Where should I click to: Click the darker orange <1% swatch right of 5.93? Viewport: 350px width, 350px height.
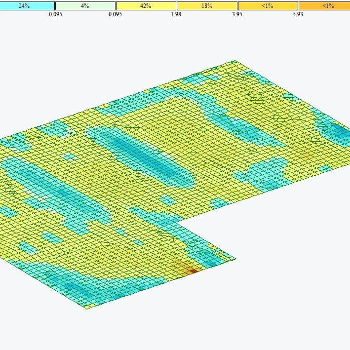click(324, 6)
